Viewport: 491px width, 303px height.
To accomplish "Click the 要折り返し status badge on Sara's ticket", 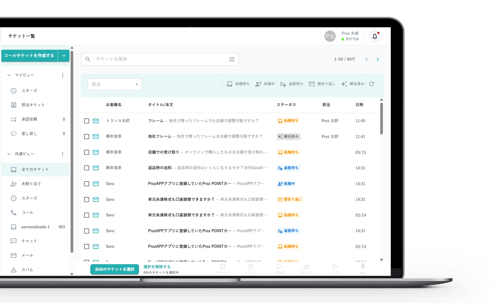I will [290, 199].
